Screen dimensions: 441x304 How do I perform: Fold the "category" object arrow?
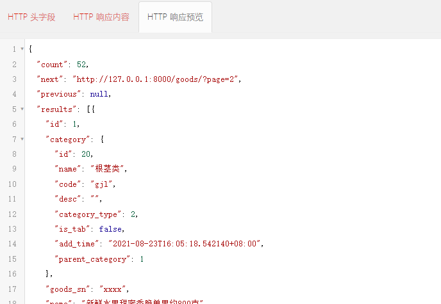(22, 139)
